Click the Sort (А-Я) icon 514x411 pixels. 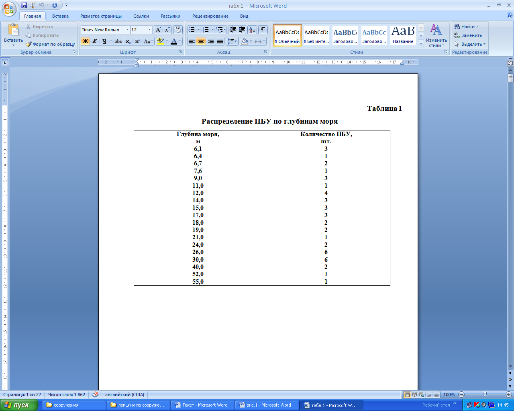pos(252,30)
